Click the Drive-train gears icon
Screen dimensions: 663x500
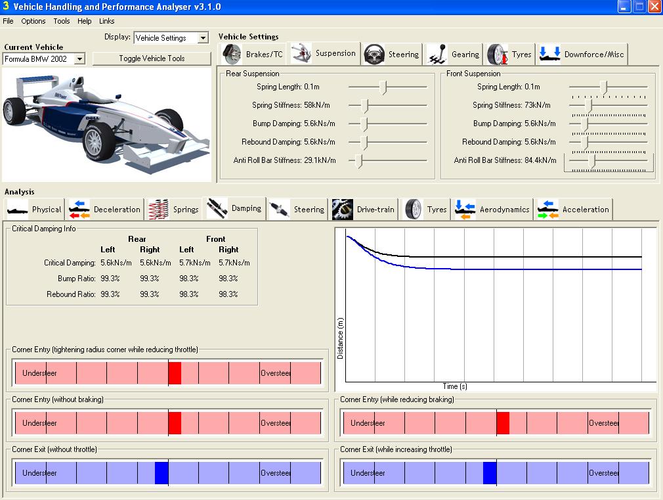click(x=343, y=210)
